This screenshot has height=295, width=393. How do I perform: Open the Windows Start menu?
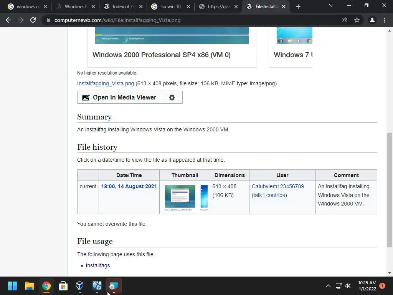click(12, 286)
